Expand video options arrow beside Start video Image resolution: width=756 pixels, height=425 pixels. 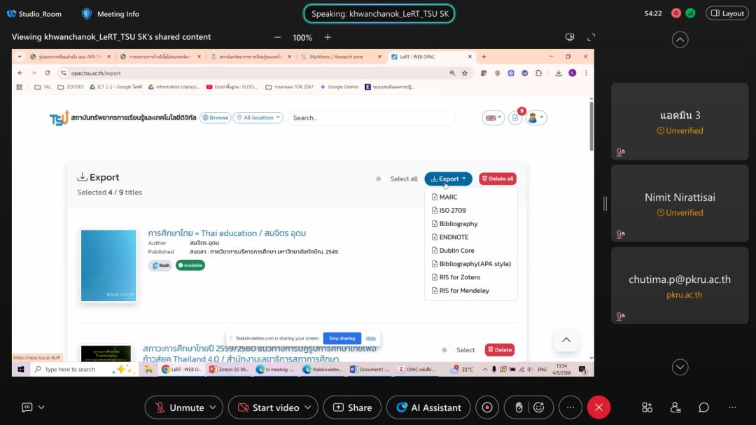click(308, 407)
